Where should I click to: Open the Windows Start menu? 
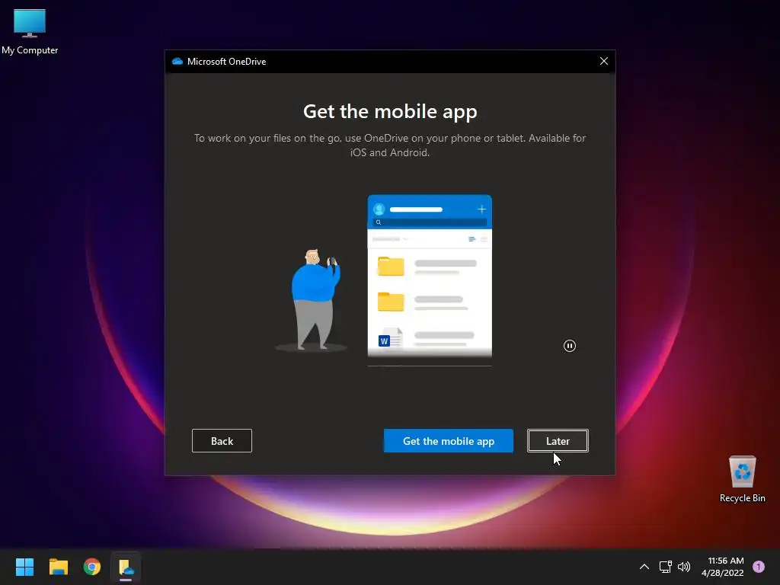[x=24, y=567]
